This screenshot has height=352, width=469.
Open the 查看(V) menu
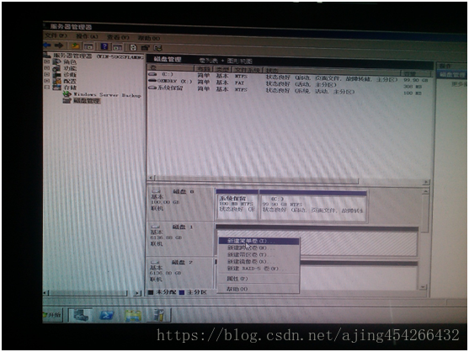pos(118,37)
